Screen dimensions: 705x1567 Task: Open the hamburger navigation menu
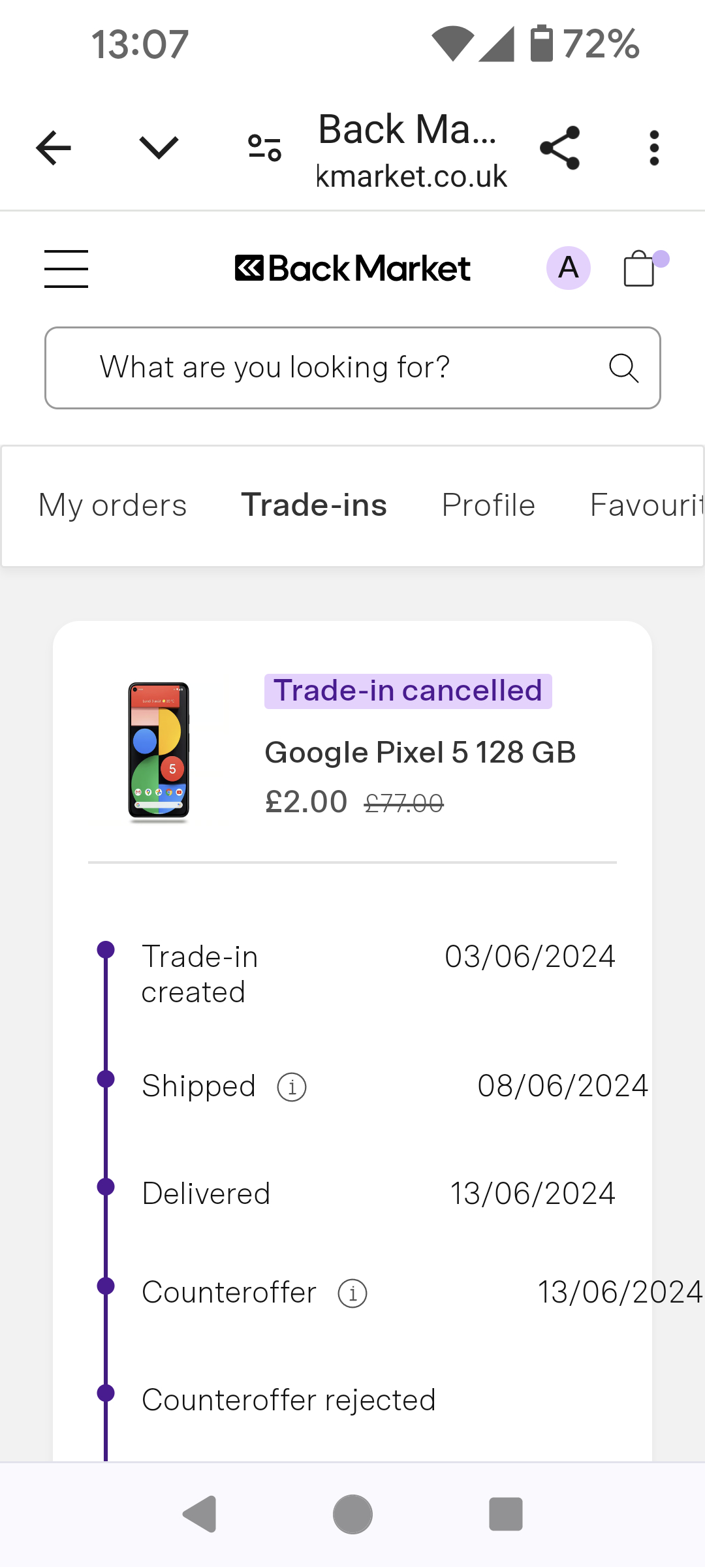point(66,268)
